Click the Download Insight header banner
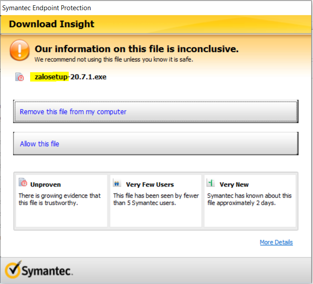The width and height of the screenshot is (313, 284). pos(156,24)
